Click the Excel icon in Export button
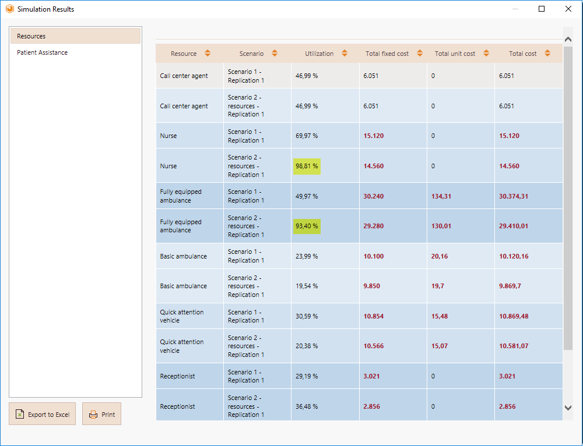 [x=20, y=414]
